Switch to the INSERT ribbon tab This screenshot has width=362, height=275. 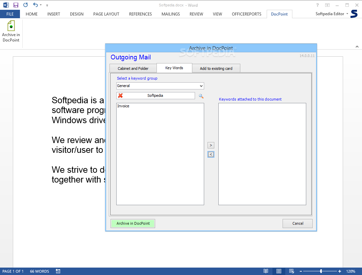53,14
